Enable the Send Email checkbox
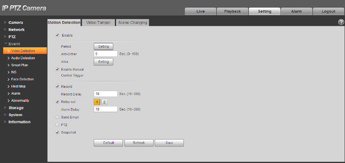Image resolution: width=345 pixels, height=163 pixels. coord(57,117)
